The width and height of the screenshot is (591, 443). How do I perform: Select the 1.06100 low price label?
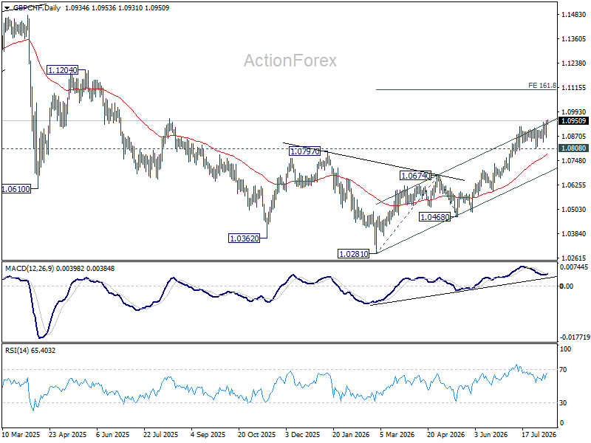tap(16, 189)
